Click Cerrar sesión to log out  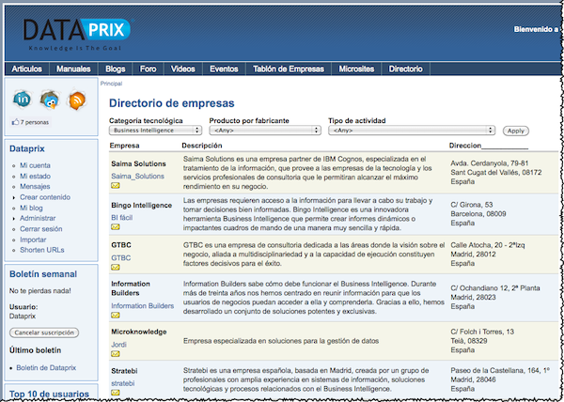[41, 229]
